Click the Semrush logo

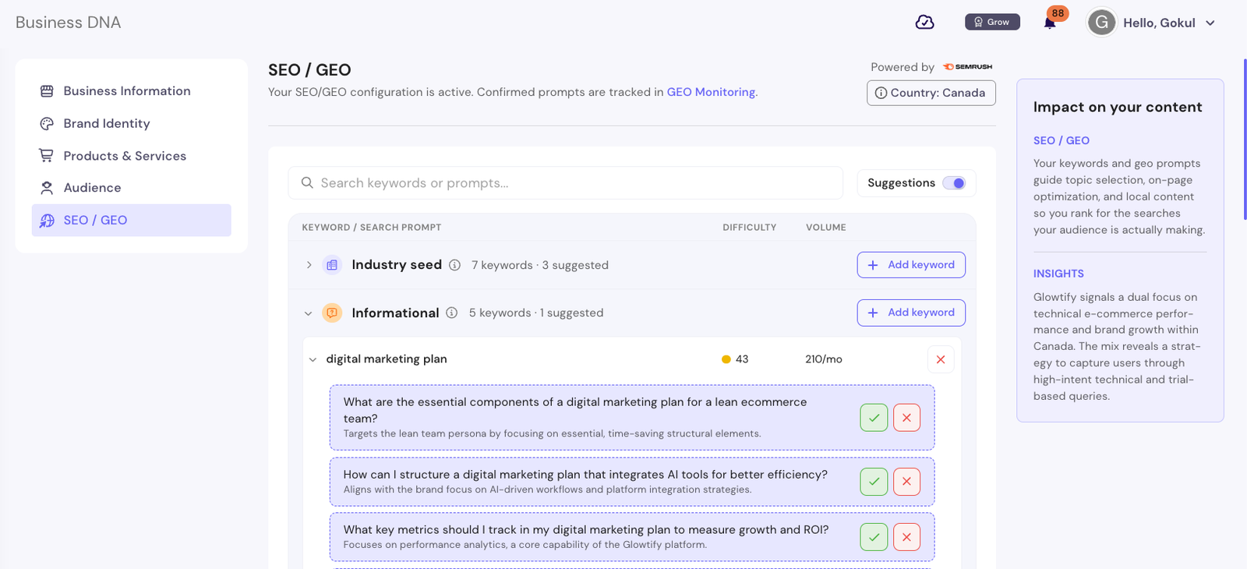coord(967,67)
